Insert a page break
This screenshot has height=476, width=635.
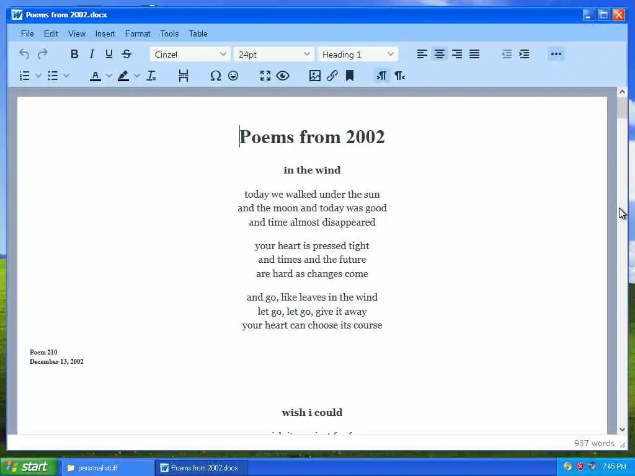click(x=184, y=76)
